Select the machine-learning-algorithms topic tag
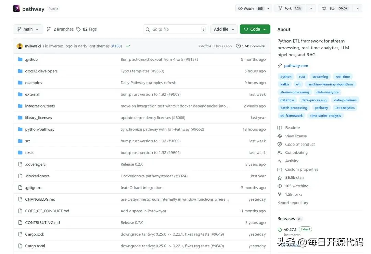 point(330,84)
